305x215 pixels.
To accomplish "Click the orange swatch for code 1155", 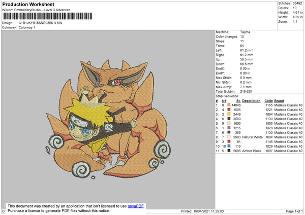I will point(229,105).
